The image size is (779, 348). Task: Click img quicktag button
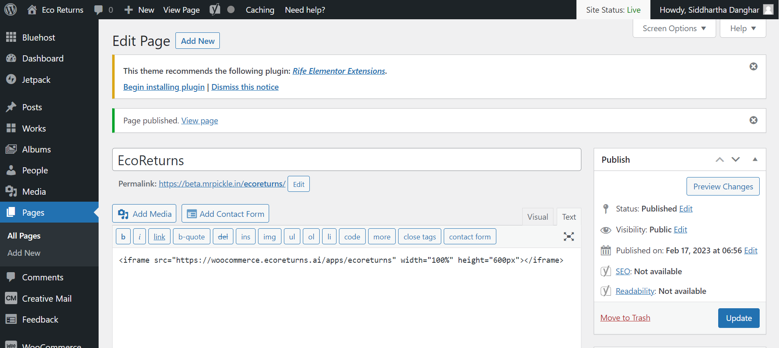[270, 237]
